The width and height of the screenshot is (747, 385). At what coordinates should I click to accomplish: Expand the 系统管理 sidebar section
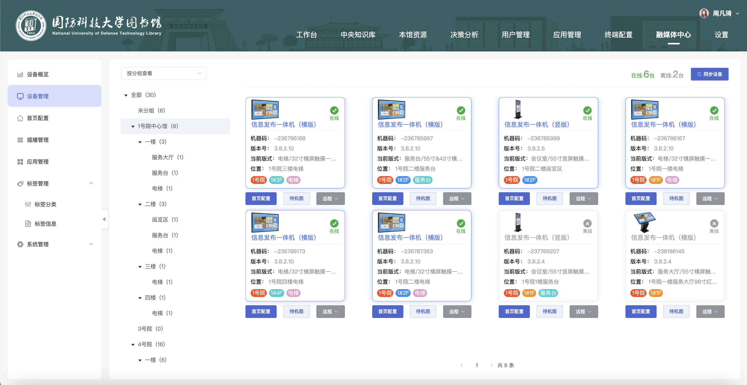(x=91, y=244)
